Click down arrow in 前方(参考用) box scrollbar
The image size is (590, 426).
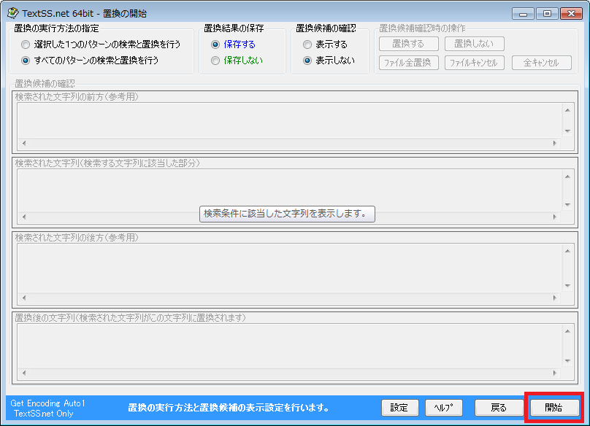pyautogui.click(x=567, y=131)
